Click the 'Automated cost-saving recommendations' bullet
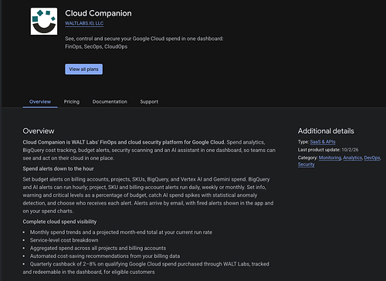The height and width of the screenshot is (281, 386). [105, 256]
